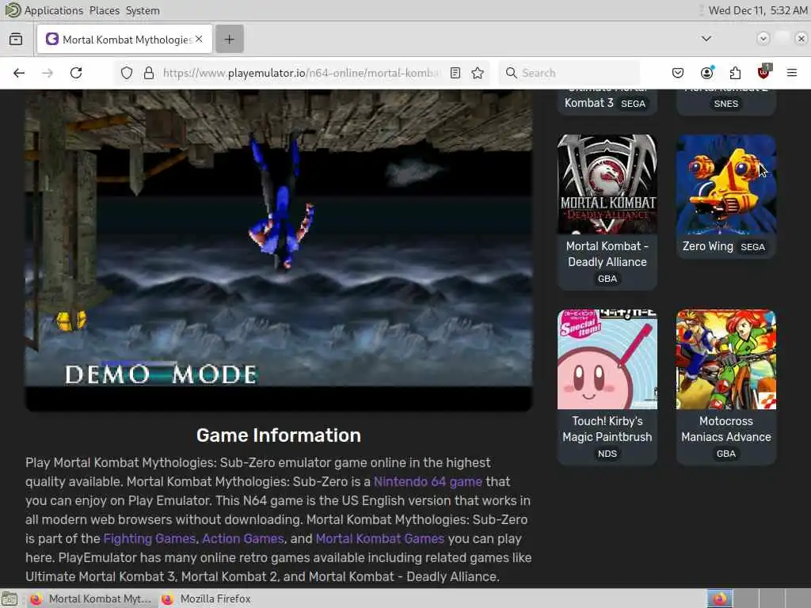Click the Zero Wing title link
The image size is (811, 608).
[707, 247]
